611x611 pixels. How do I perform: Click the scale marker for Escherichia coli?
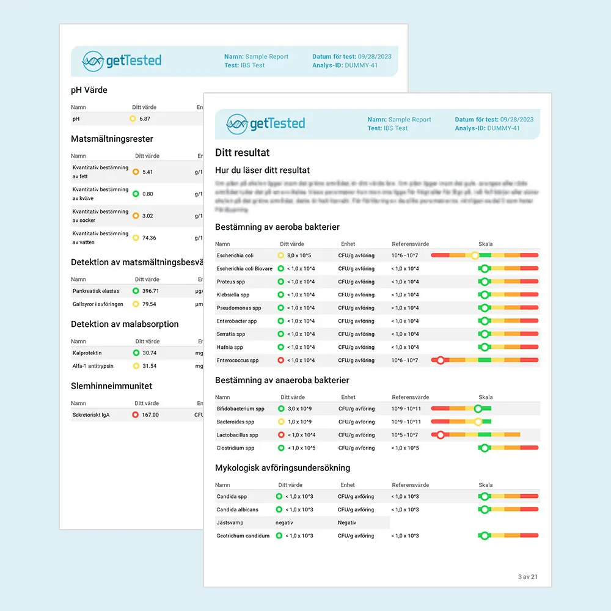(475, 255)
